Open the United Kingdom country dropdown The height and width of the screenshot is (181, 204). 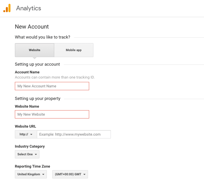pos(31,174)
